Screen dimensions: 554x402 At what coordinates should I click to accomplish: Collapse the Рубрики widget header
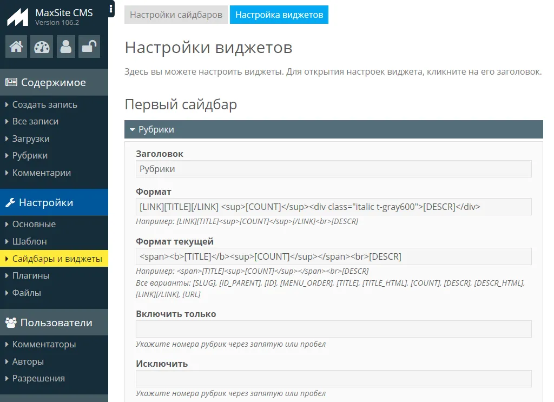click(333, 129)
